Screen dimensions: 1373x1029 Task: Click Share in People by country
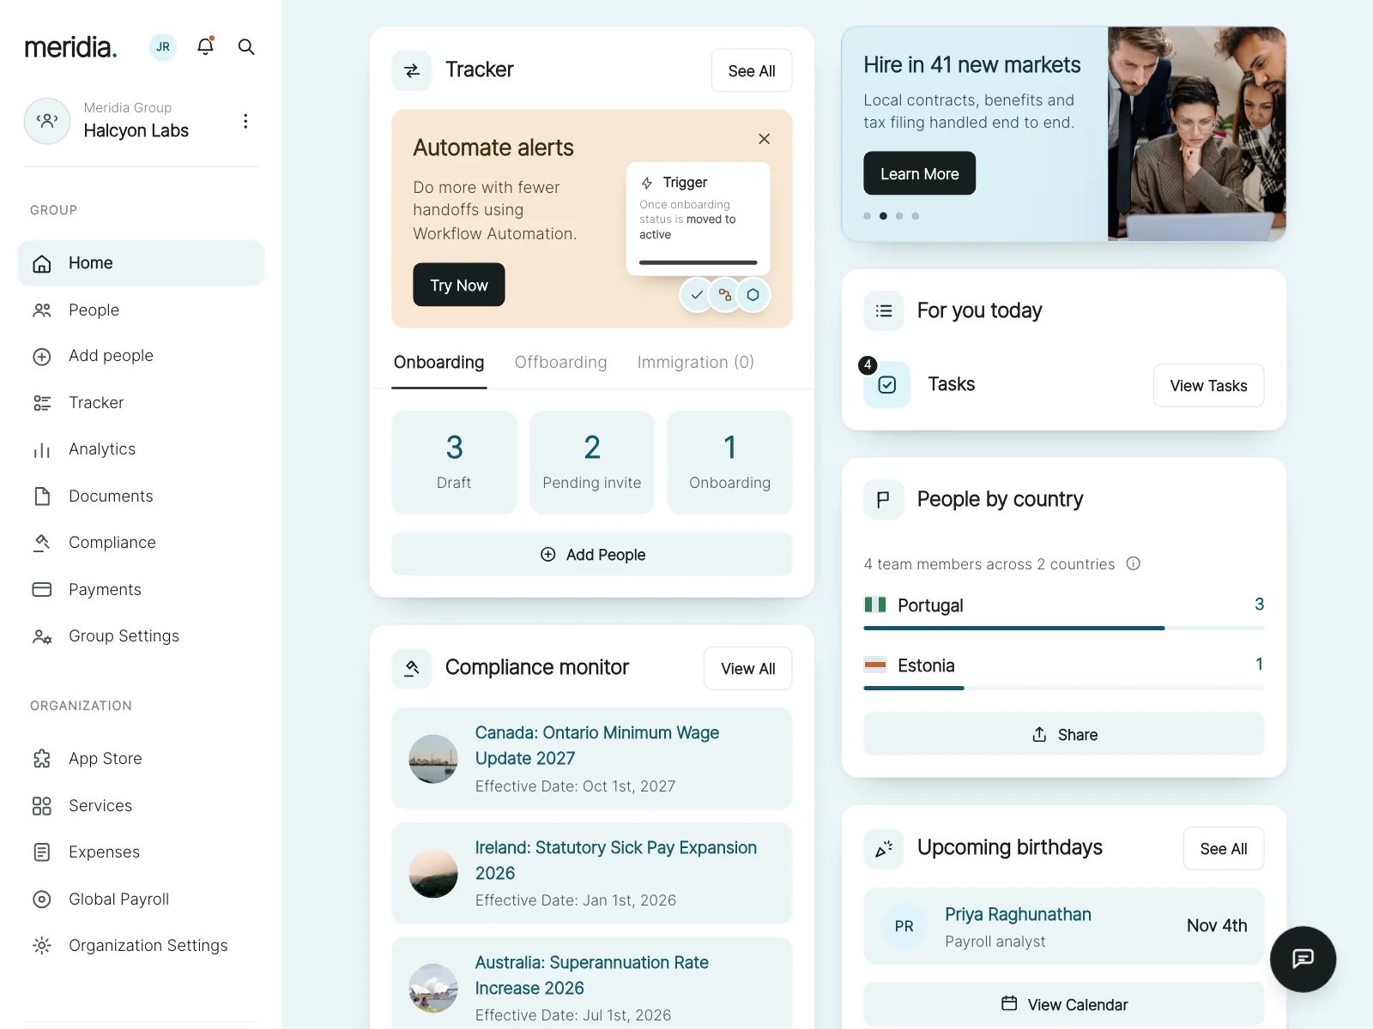(1064, 734)
